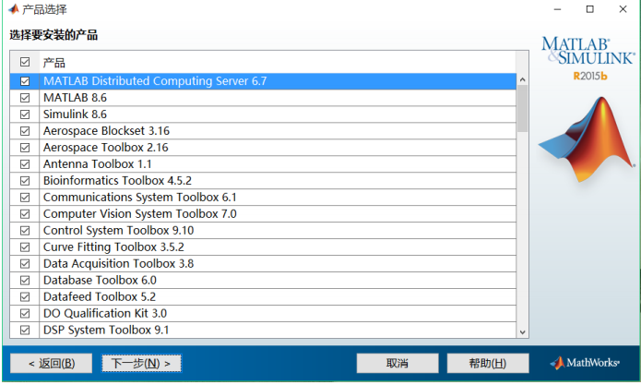Select the Bioinformatics Toolbox 4.5.2 row text

tap(117, 180)
